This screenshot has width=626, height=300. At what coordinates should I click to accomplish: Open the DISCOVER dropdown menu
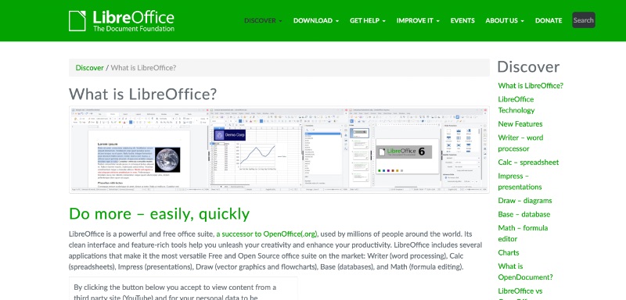pyautogui.click(x=263, y=21)
